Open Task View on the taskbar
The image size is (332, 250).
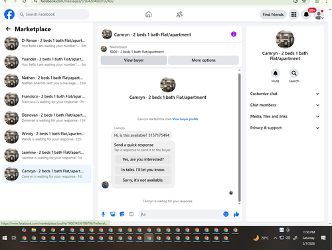click(14, 238)
